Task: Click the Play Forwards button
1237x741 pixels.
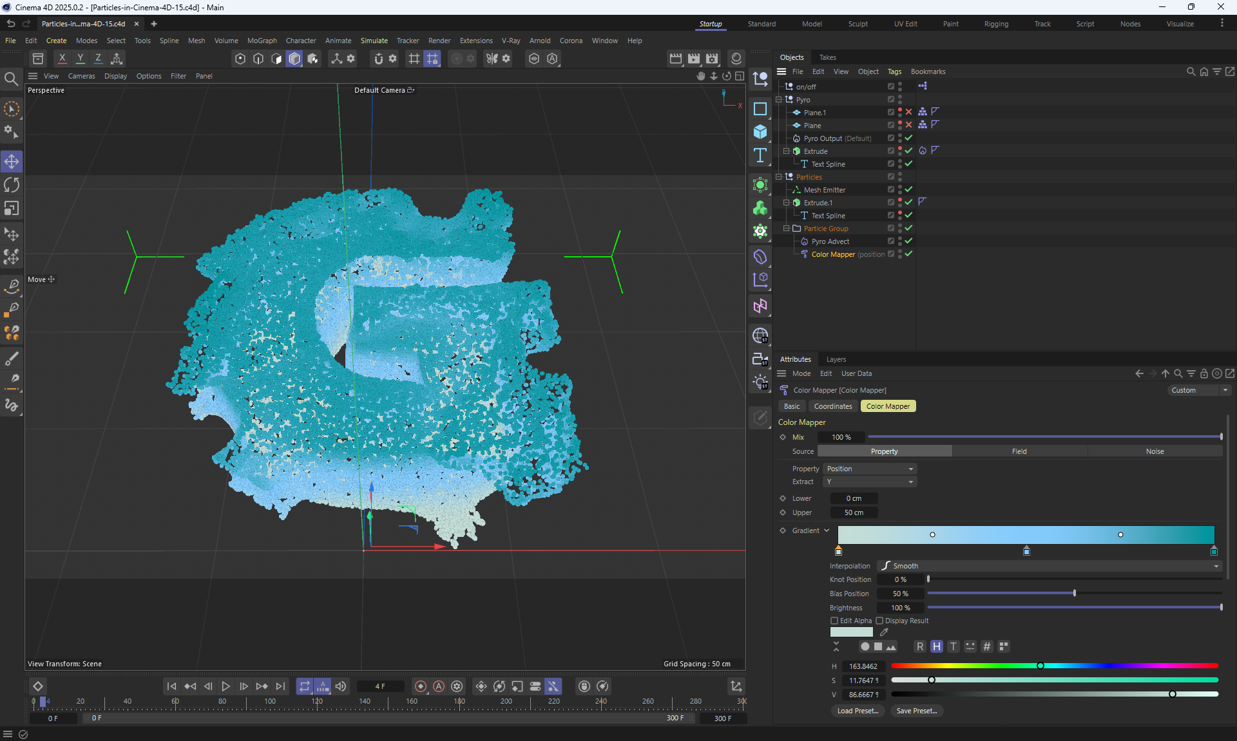Action: coord(225,686)
